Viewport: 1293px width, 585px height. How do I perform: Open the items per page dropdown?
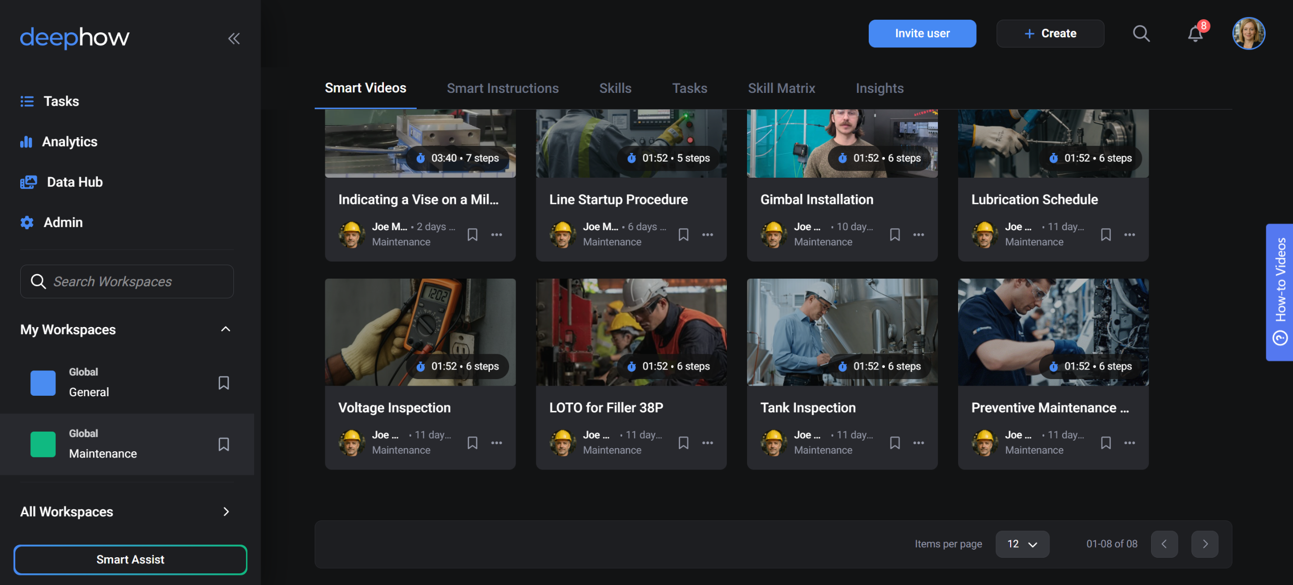[1022, 544]
